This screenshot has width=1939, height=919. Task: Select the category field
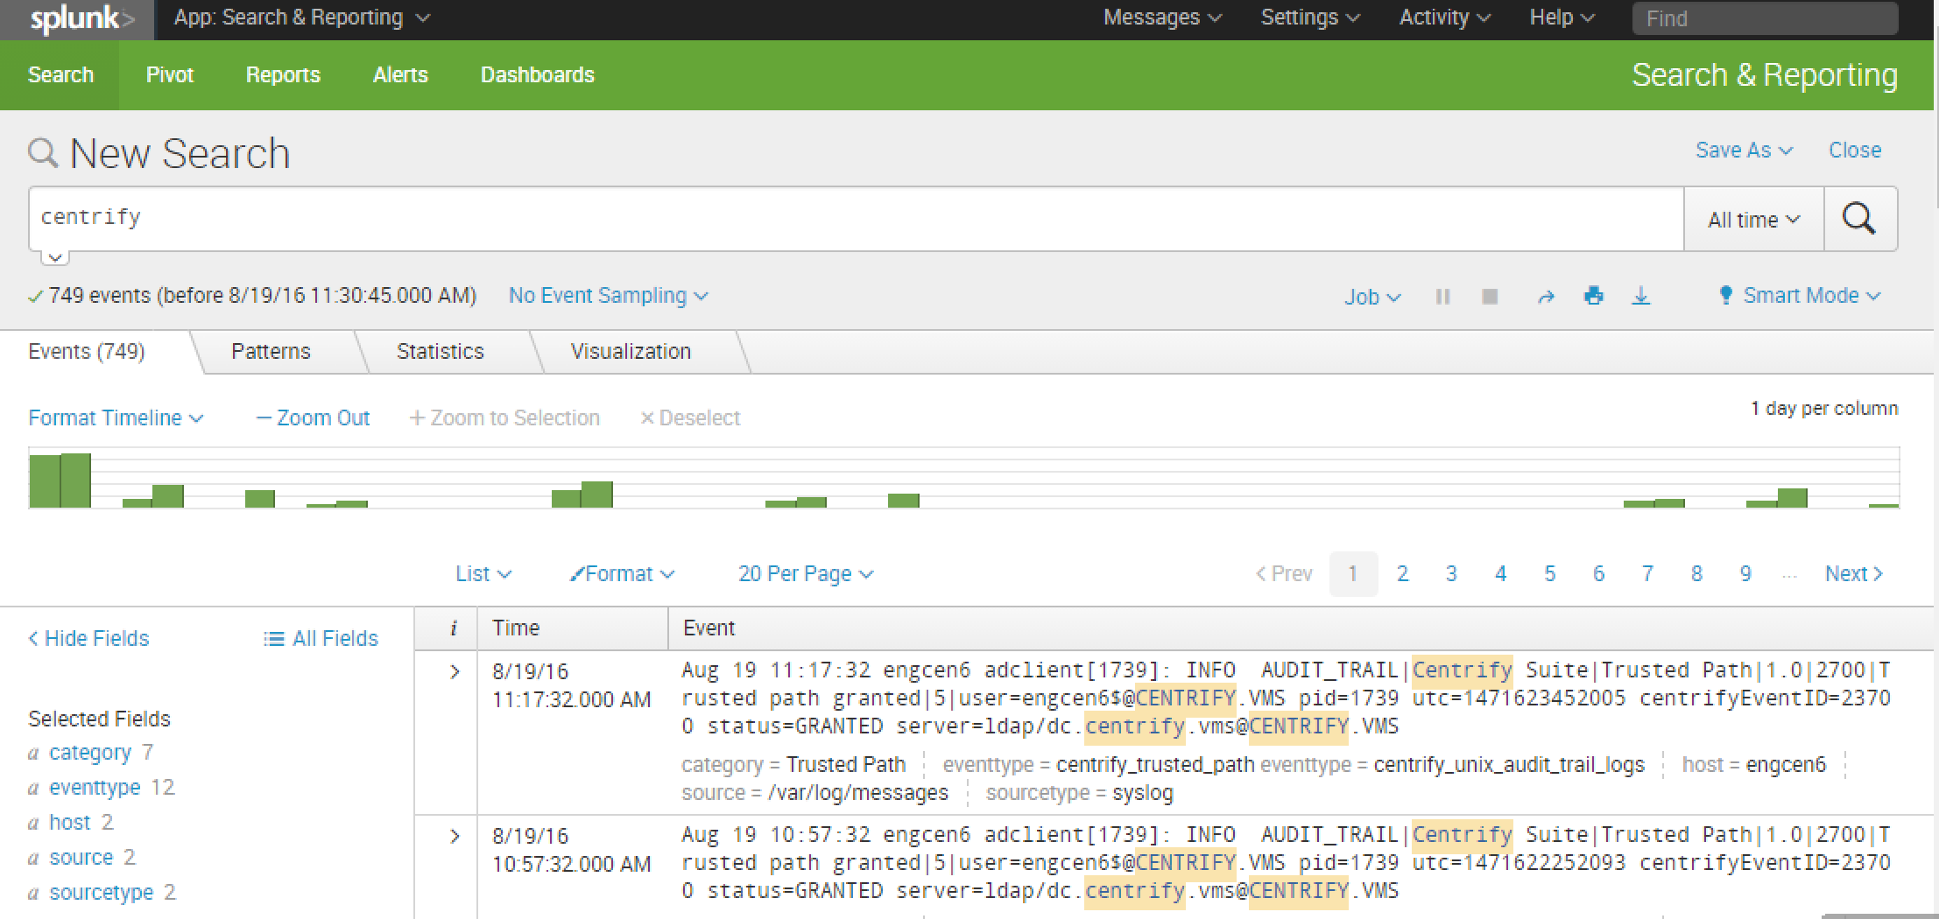90,753
